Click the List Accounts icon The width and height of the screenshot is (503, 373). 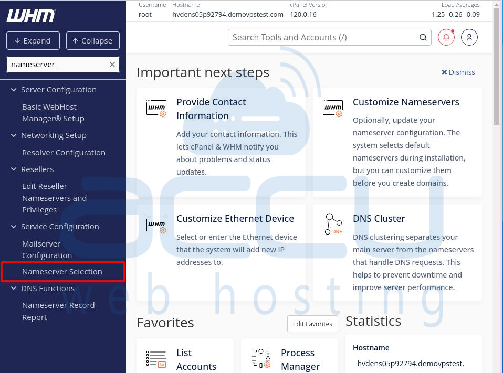coord(156,359)
